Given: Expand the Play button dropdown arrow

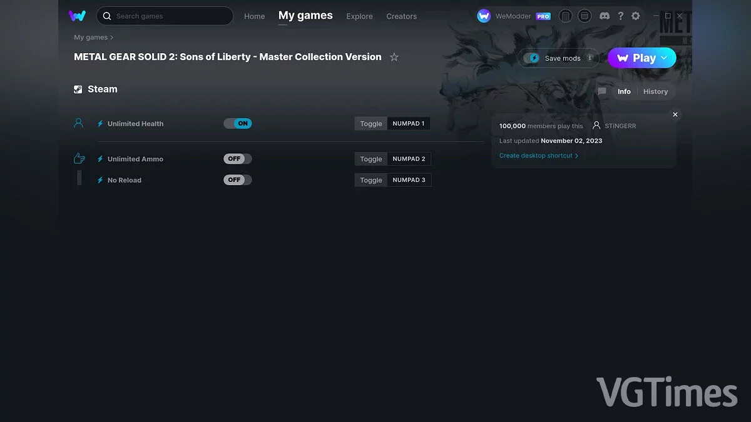Looking at the screenshot, I should coord(664,58).
